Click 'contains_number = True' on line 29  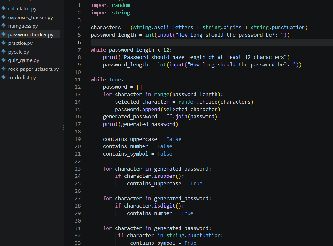click(x=160, y=213)
